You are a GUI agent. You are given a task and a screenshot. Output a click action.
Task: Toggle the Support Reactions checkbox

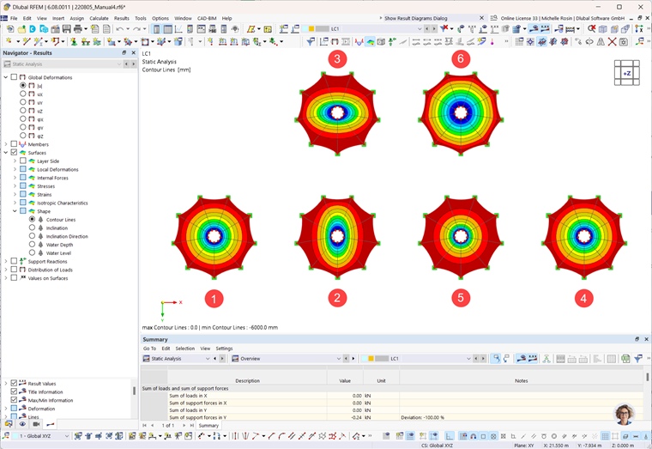click(x=14, y=261)
